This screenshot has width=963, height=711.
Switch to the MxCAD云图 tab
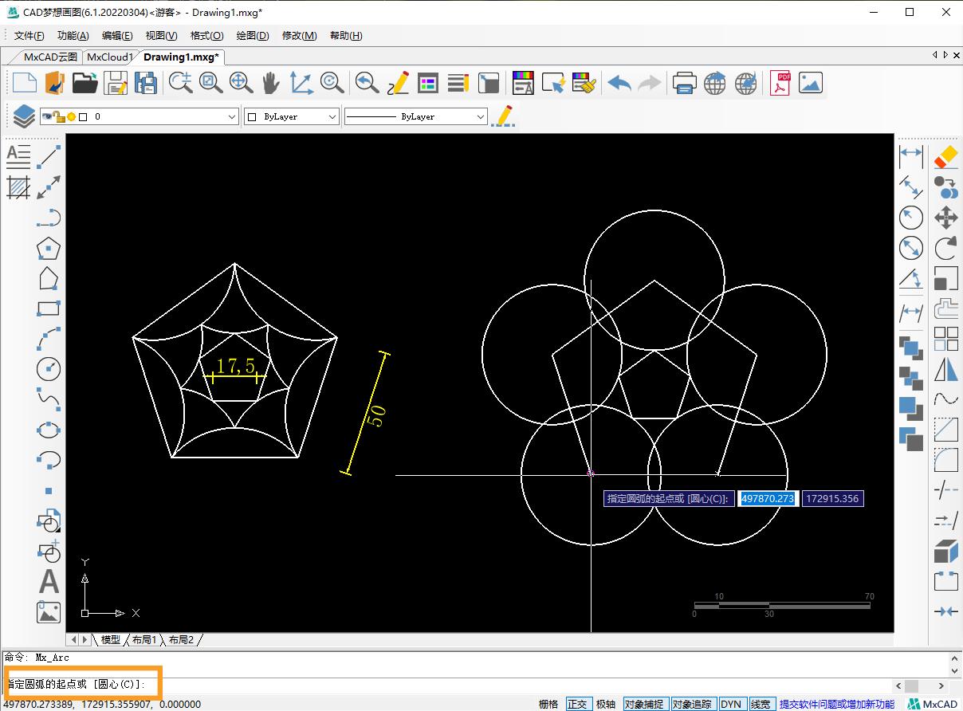pos(50,57)
